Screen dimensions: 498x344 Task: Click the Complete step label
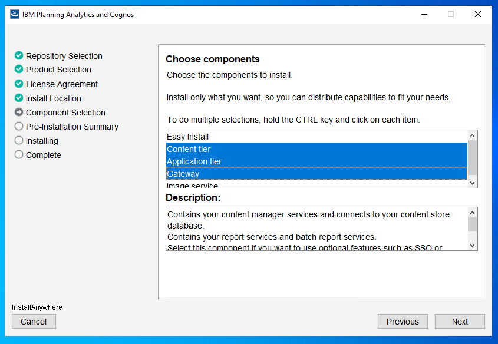(x=44, y=155)
